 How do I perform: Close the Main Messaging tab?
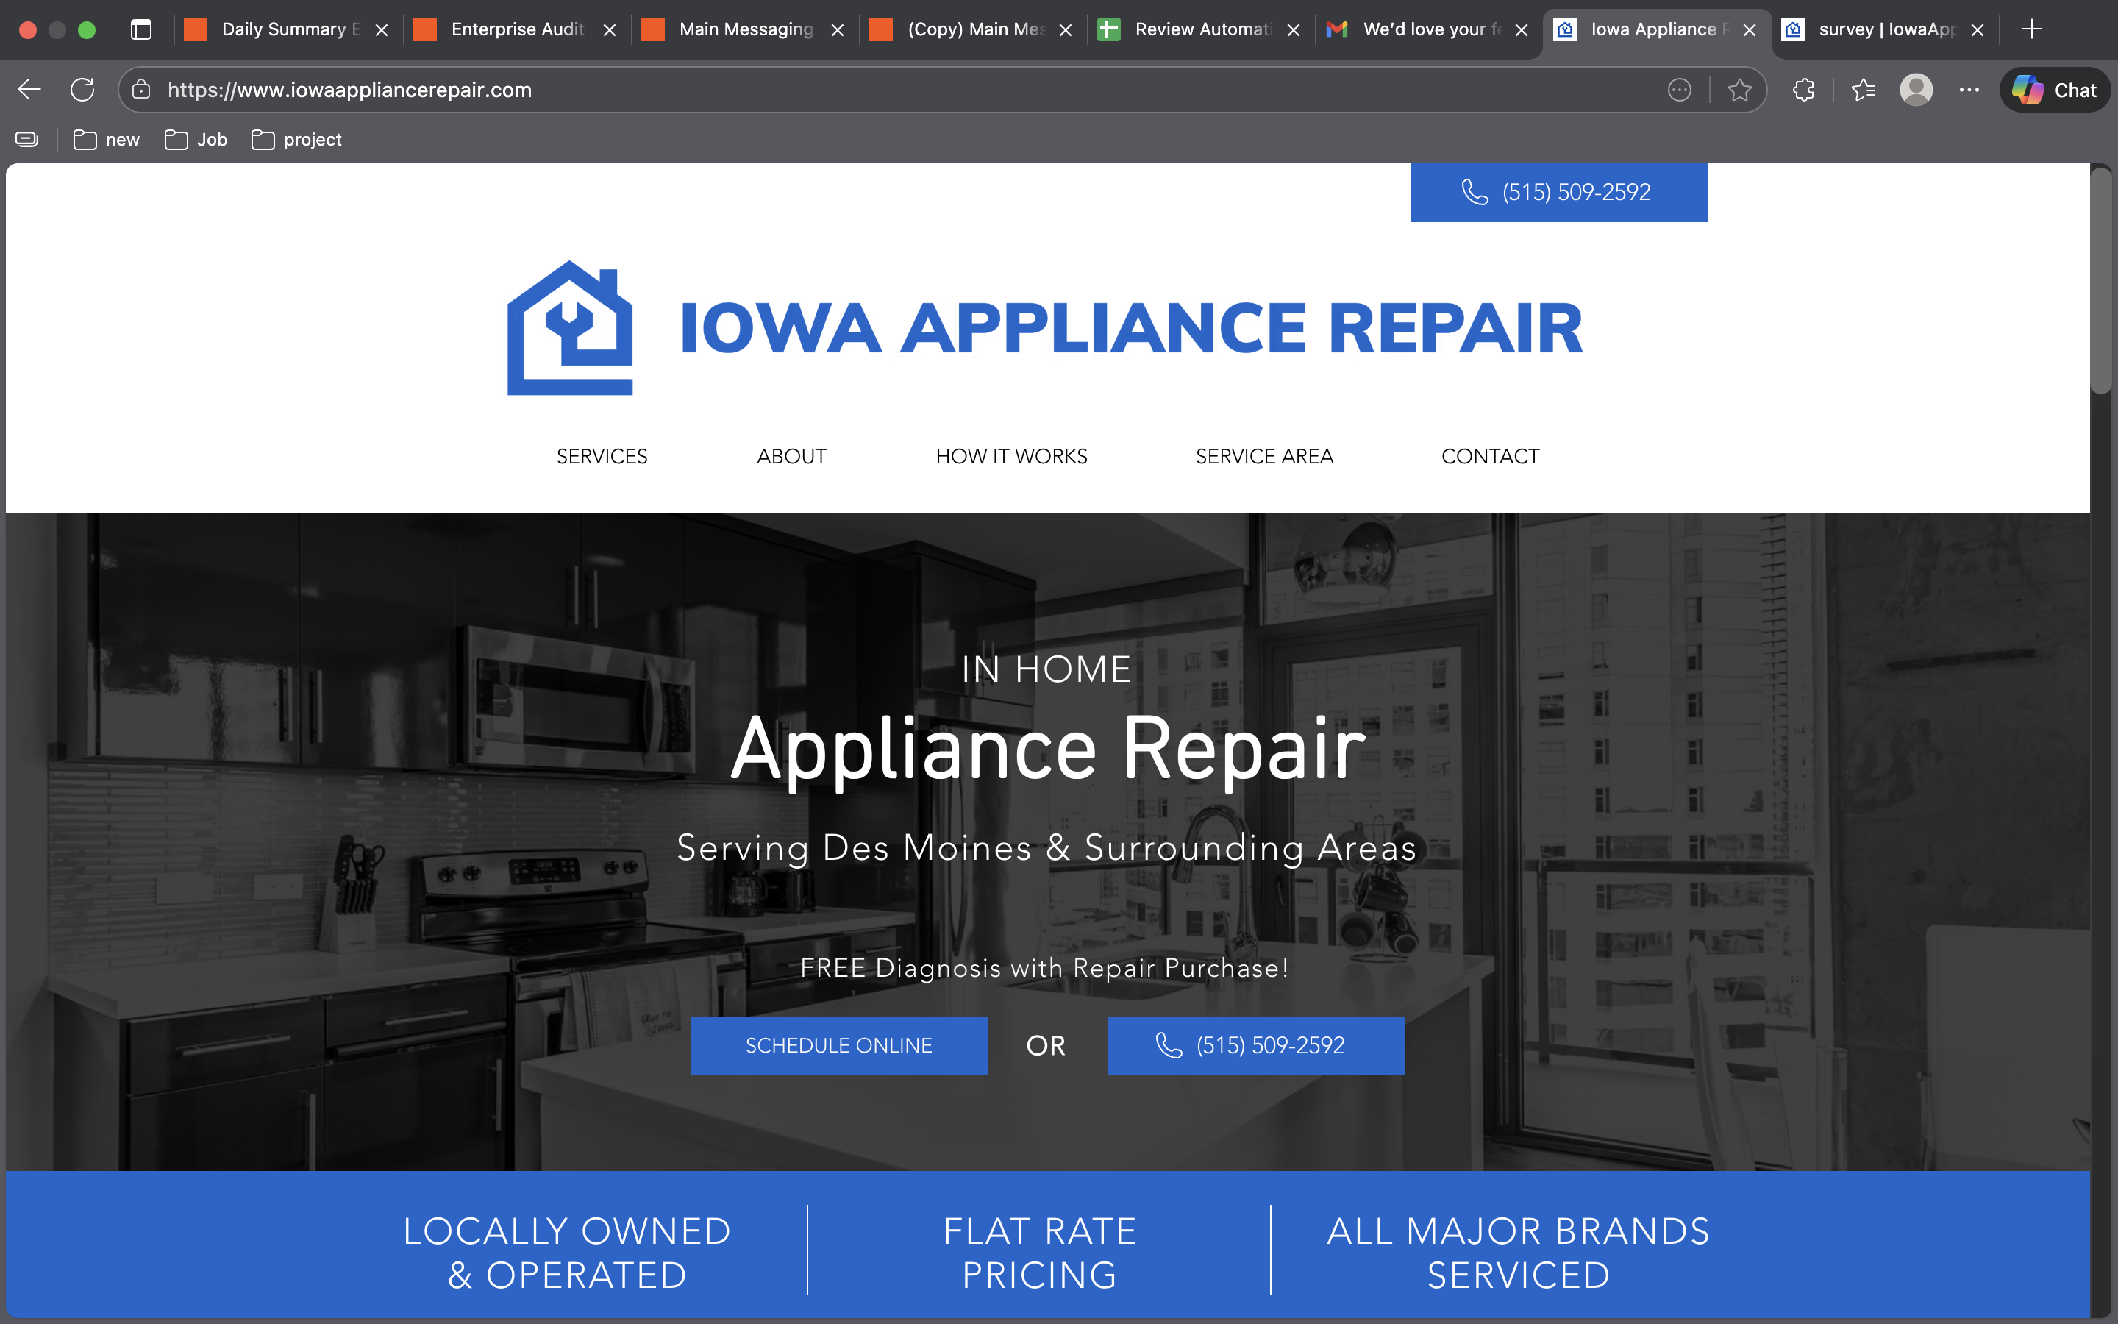pos(838,29)
